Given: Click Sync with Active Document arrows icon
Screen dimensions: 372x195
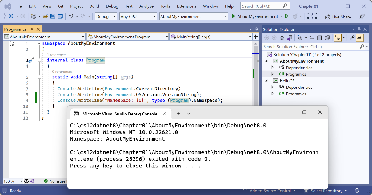Looking at the screenshot, I should 312,38.
